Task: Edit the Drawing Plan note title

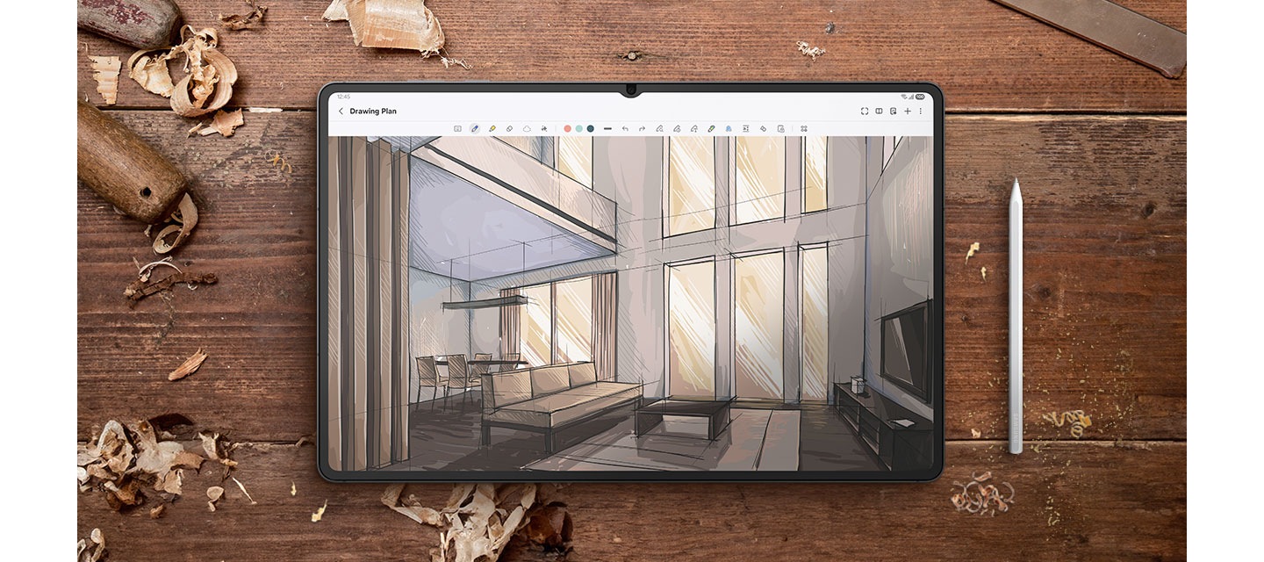Action: pyautogui.click(x=373, y=112)
